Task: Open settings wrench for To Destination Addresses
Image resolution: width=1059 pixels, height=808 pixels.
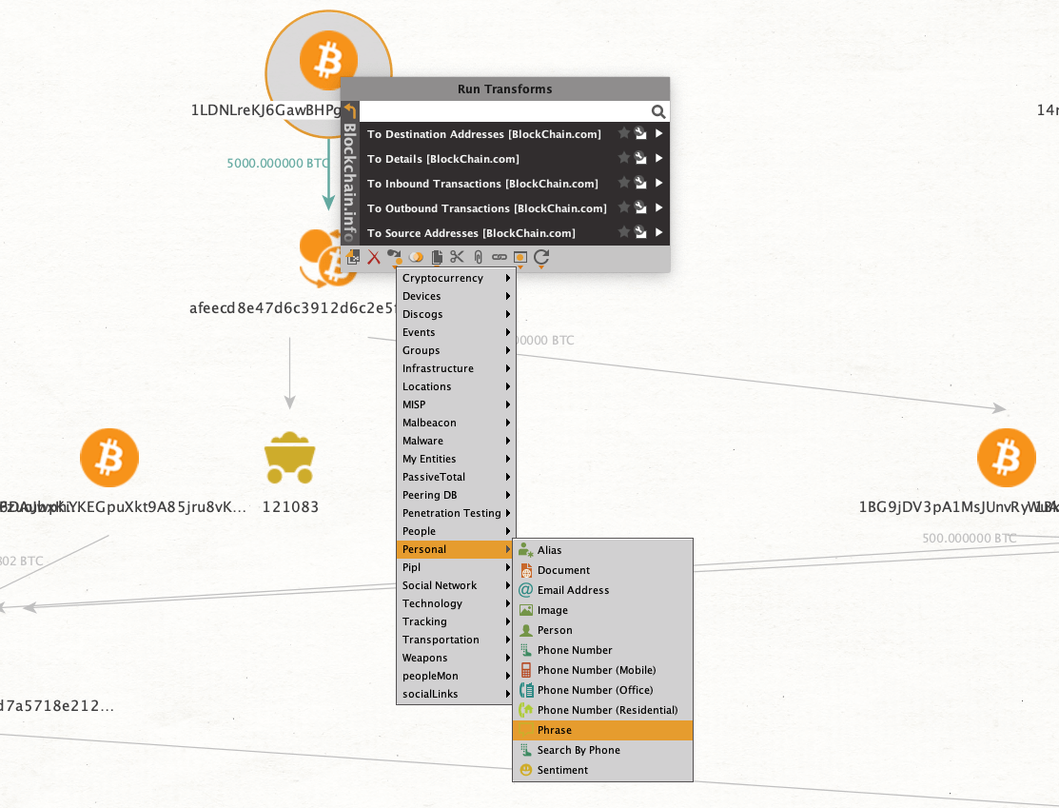Action: pos(640,134)
